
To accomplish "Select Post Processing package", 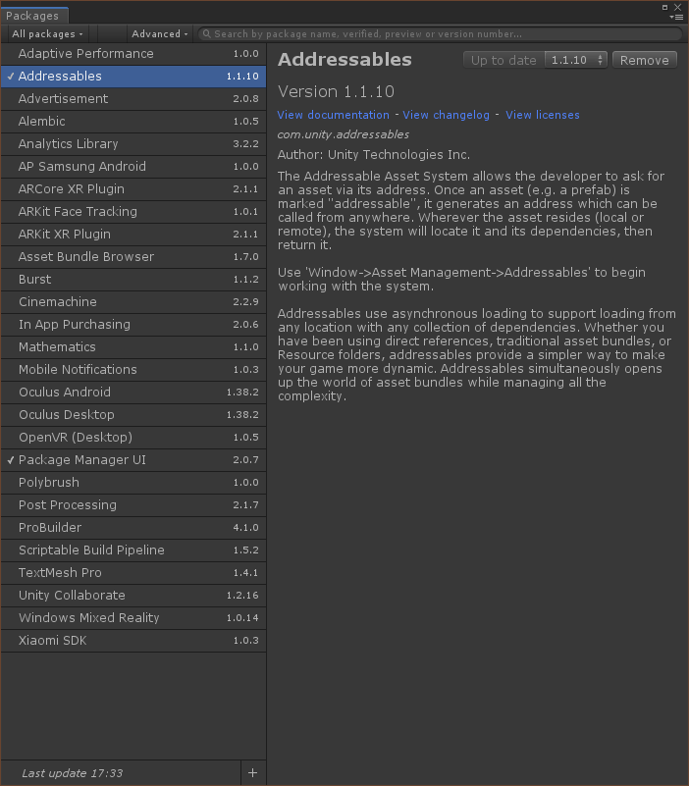I will click(133, 504).
